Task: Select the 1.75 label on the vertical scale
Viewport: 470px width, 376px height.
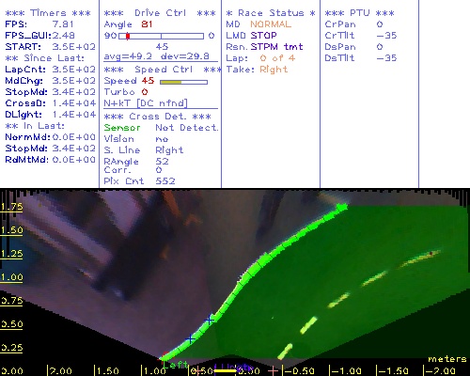Action: pyautogui.click(x=11, y=207)
